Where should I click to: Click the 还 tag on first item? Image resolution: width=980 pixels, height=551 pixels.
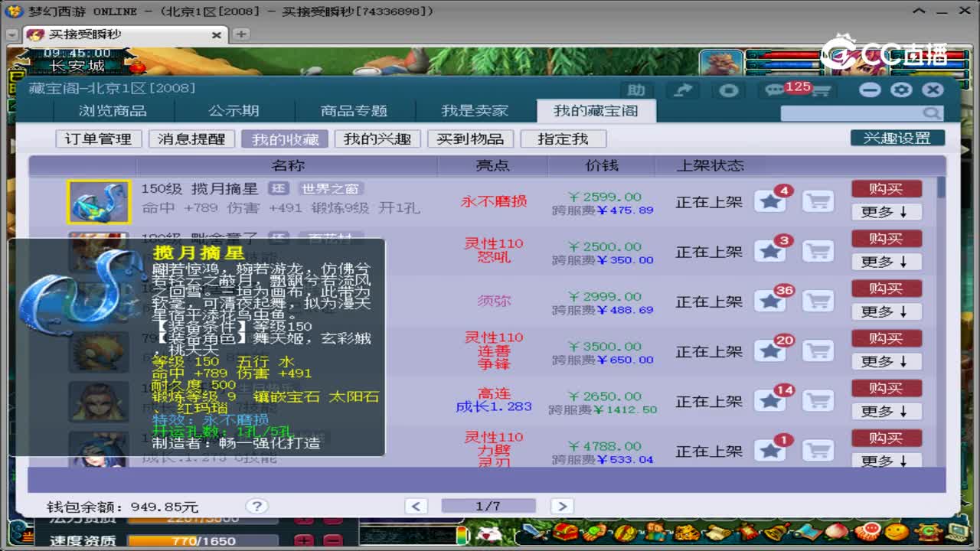278,188
